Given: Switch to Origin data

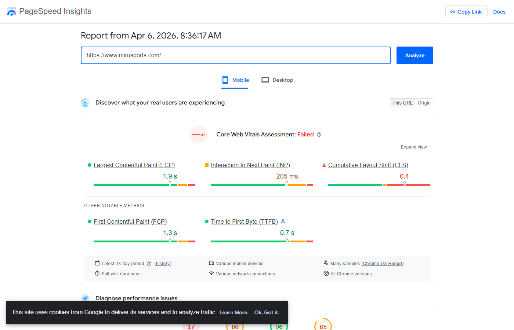Looking at the screenshot, I should pyautogui.click(x=424, y=103).
